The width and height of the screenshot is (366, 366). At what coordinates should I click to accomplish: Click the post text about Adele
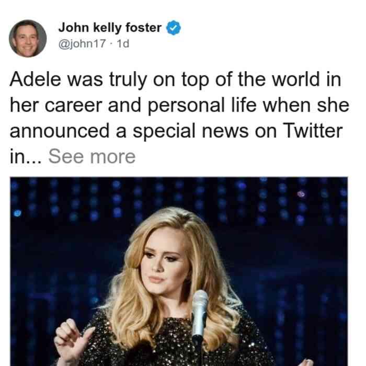pos(179,118)
